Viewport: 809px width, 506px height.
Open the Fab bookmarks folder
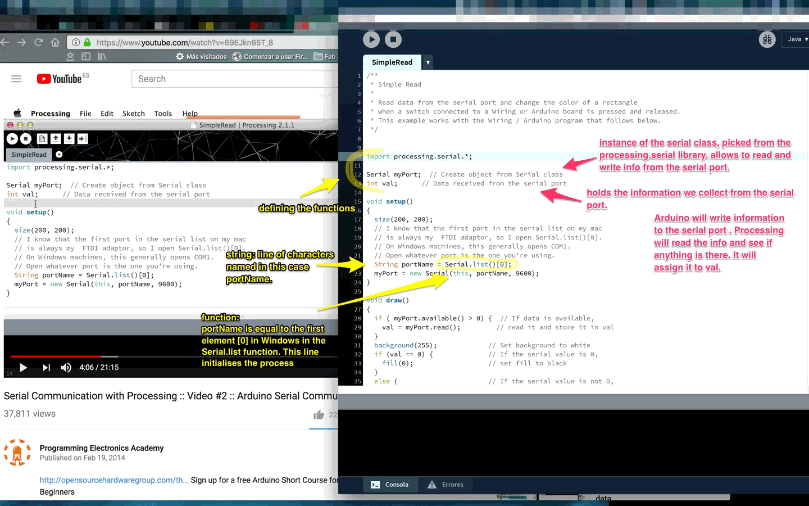coord(325,56)
